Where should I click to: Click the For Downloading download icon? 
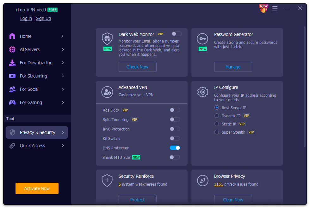13,63
